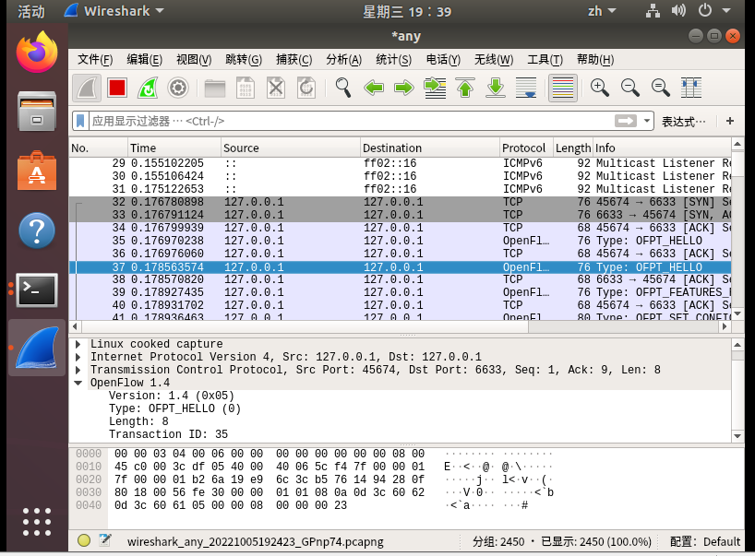Select the Version: 1.4 (0x05) field
Image resolution: width=755 pixels, height=556 pixels.
coord(172,396)
